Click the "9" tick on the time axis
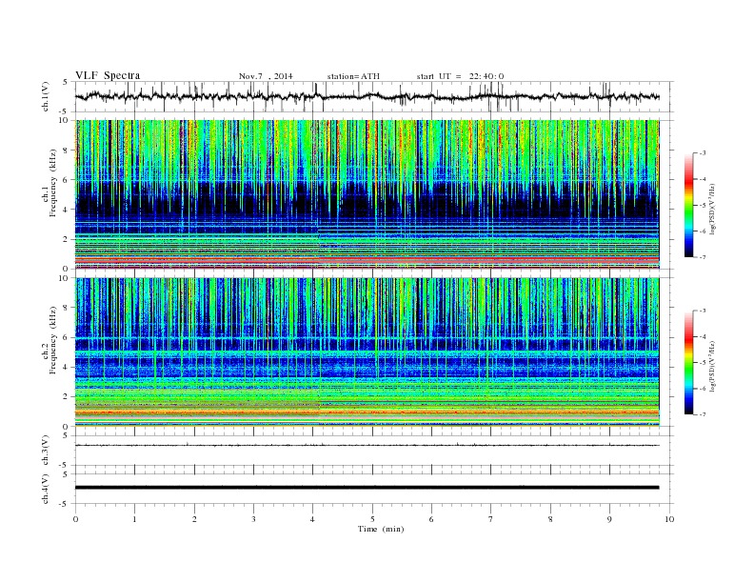Image resolution: width=754 pixels, height=583 pixels. pos(609,519)
